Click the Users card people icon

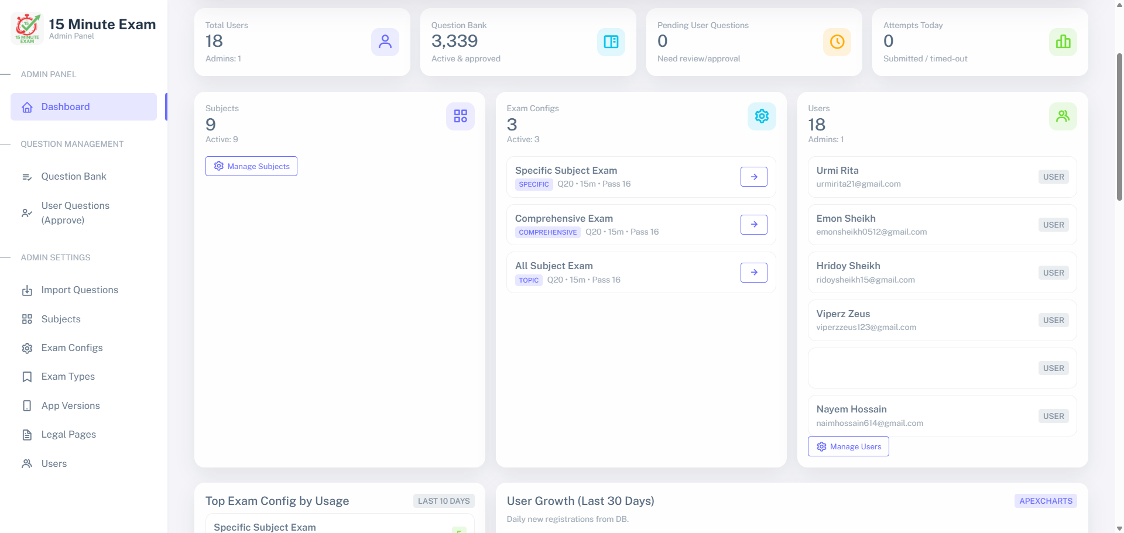click(x=1063, y=116)
